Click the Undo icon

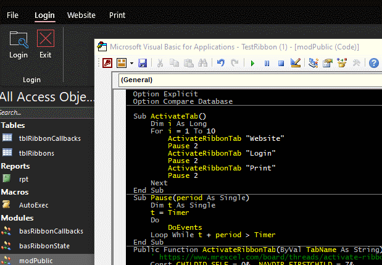click(x=221, y=63)
